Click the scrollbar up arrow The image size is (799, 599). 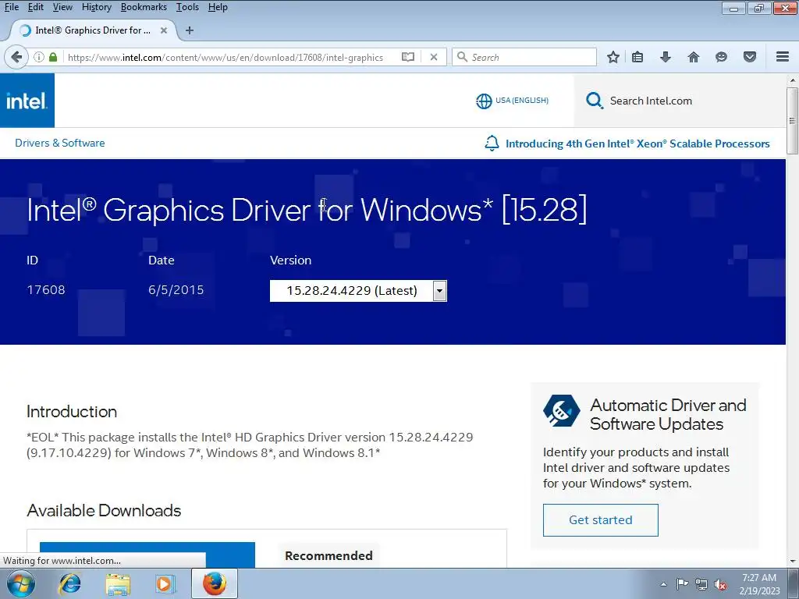click(793, 80)
